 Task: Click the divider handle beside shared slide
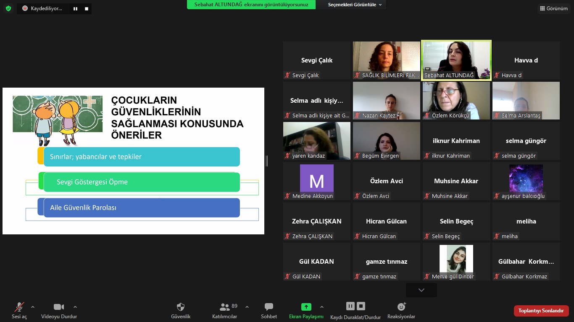coord(267,161)
